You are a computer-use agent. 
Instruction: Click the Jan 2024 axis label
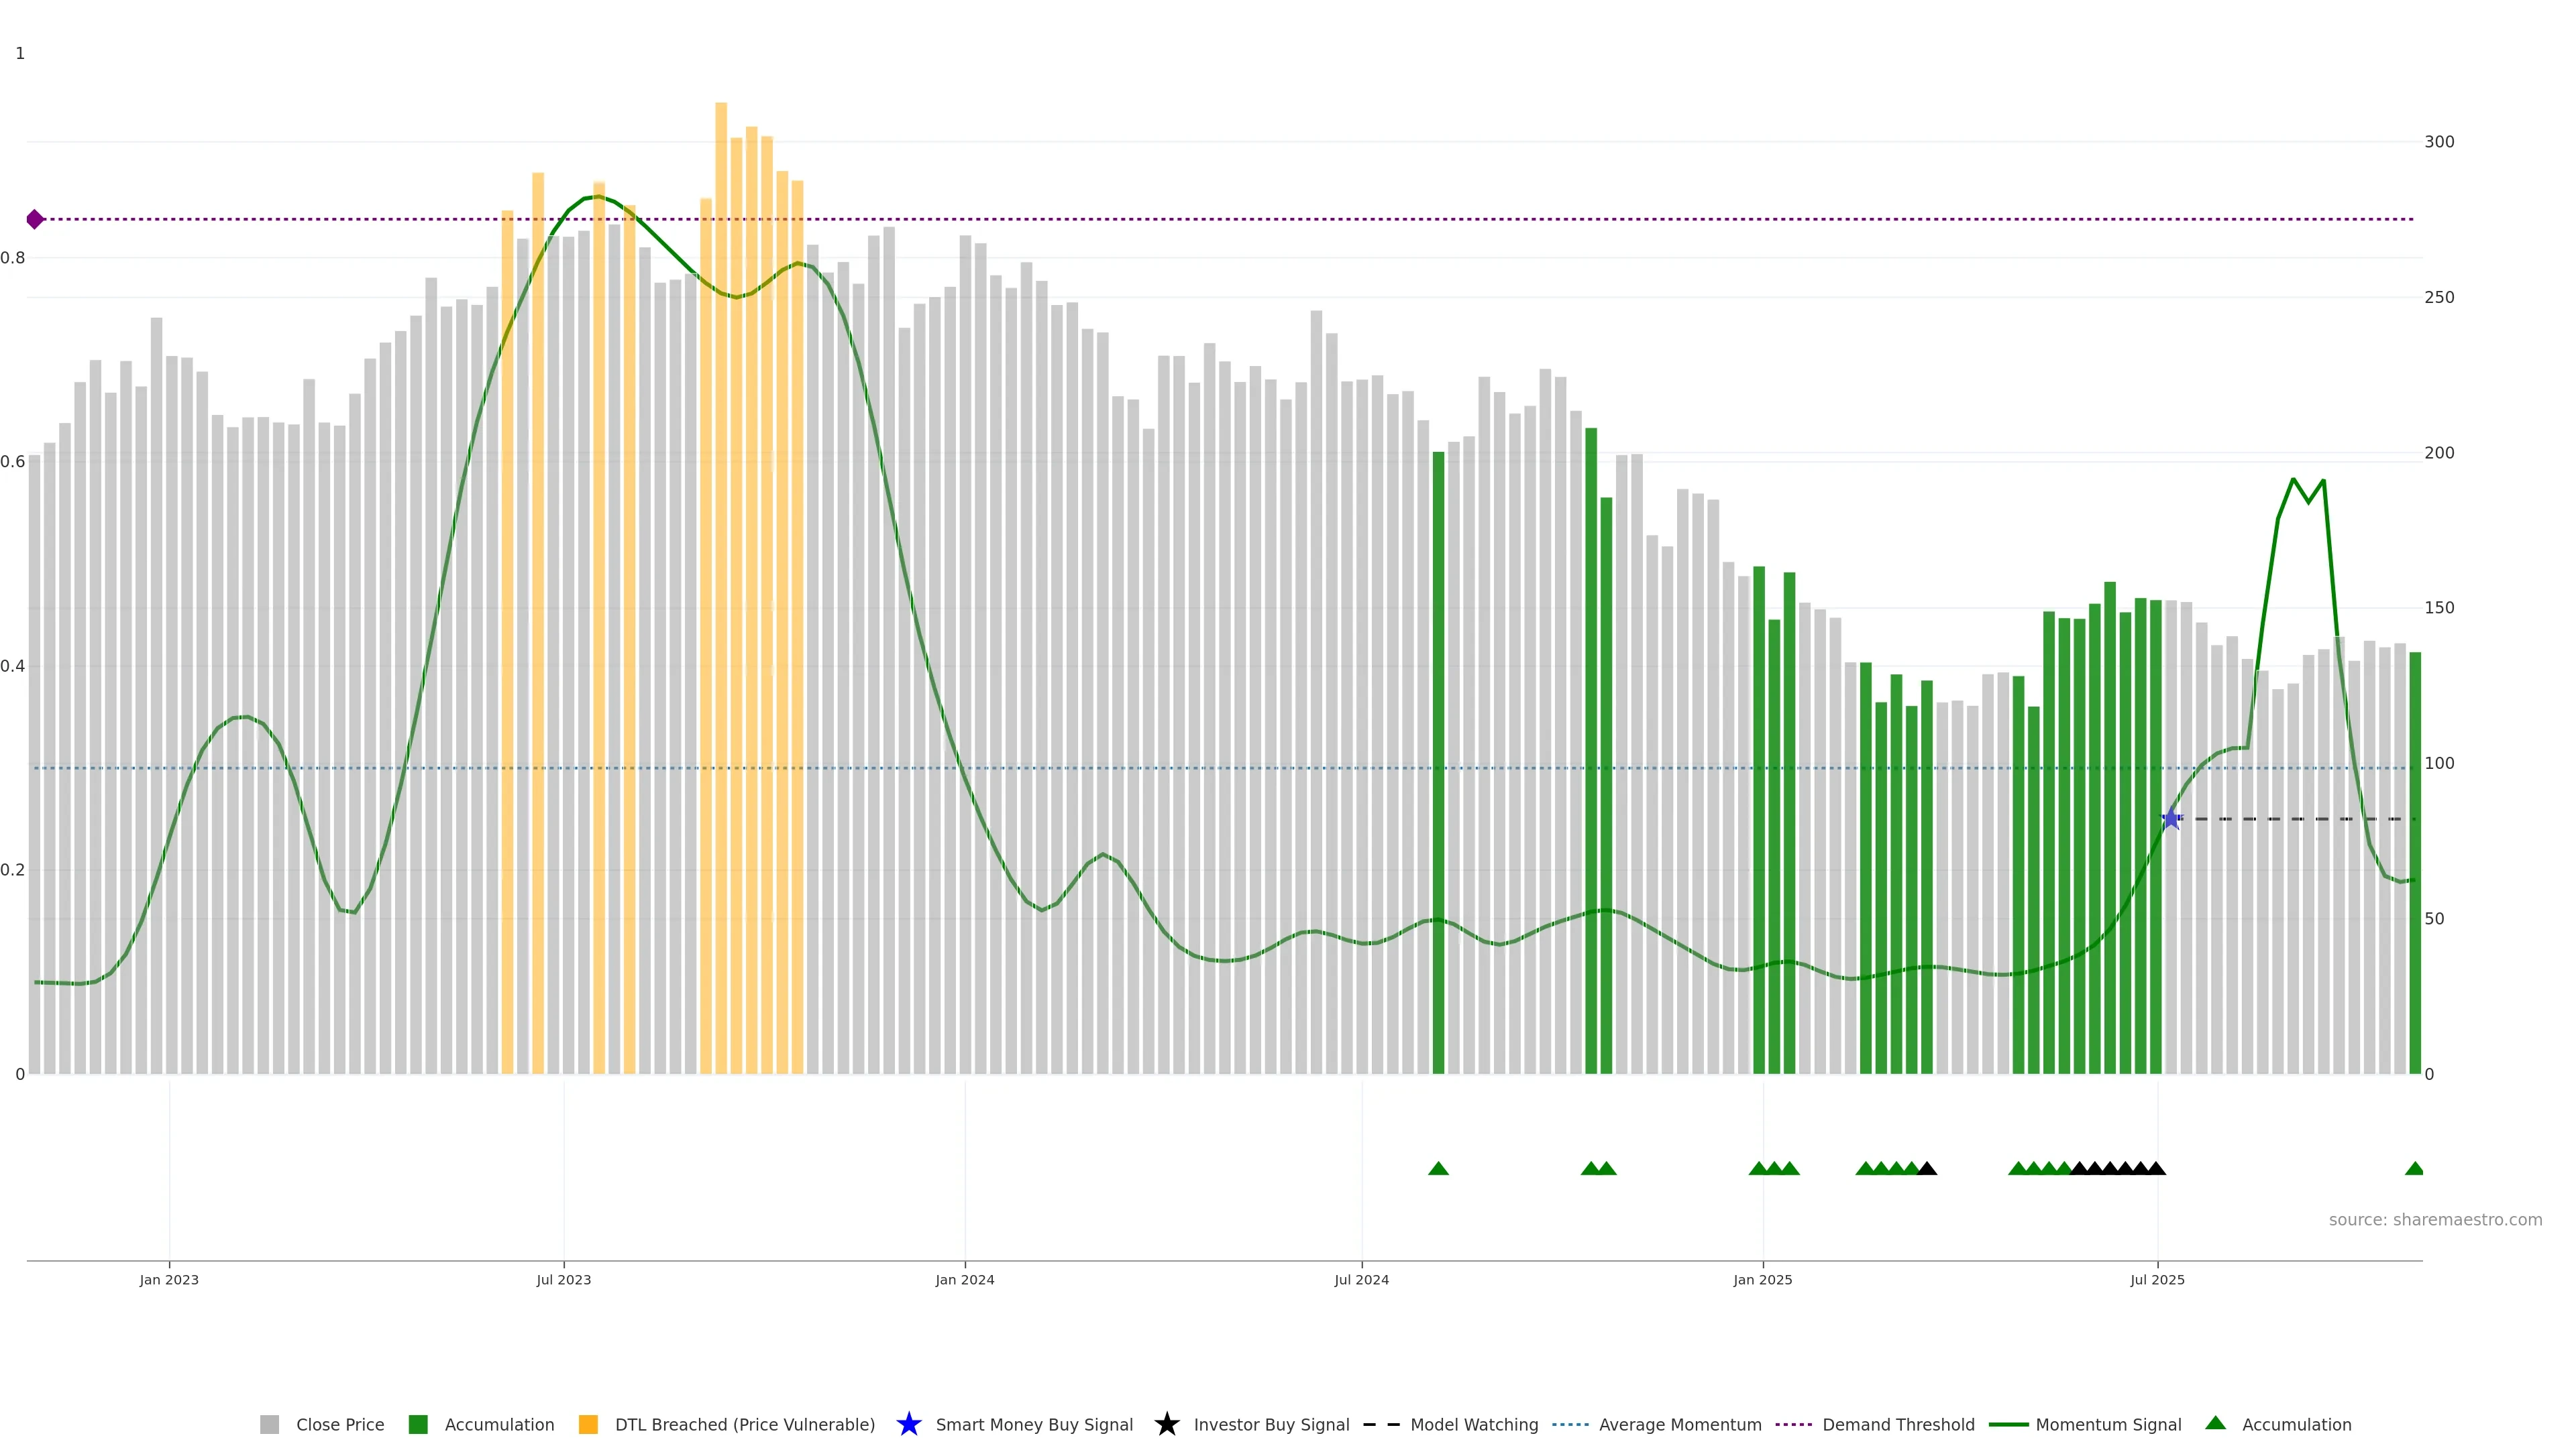[964, 1279]
